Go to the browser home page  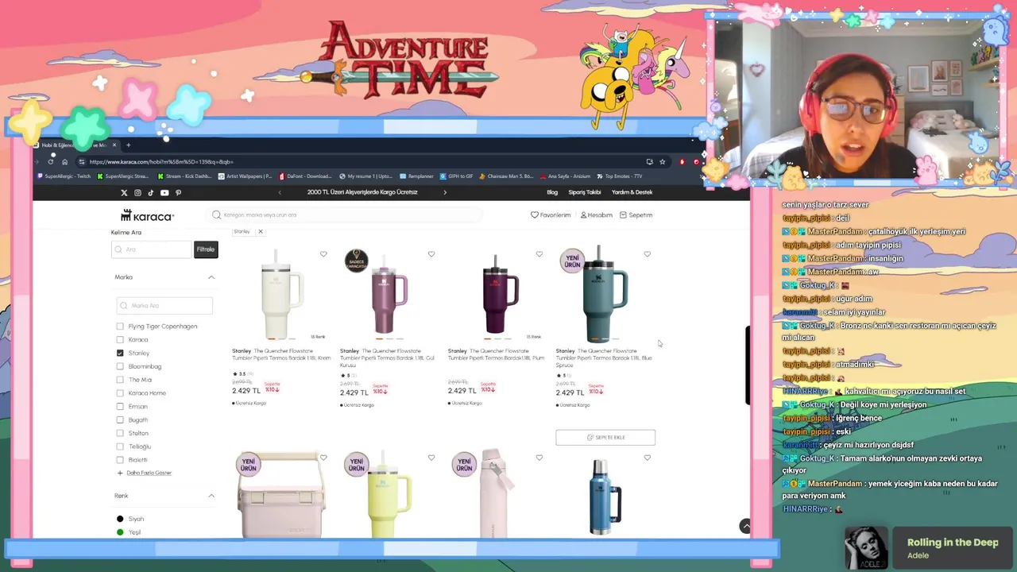pos(65,162)
